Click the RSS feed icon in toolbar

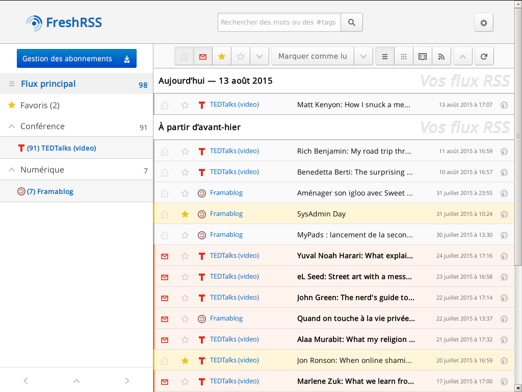coord(441,56)
